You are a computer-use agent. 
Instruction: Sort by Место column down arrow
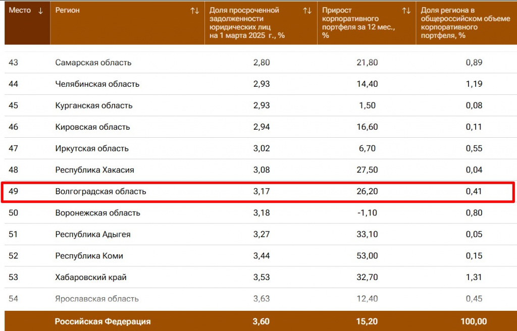(x=40, y=11)
